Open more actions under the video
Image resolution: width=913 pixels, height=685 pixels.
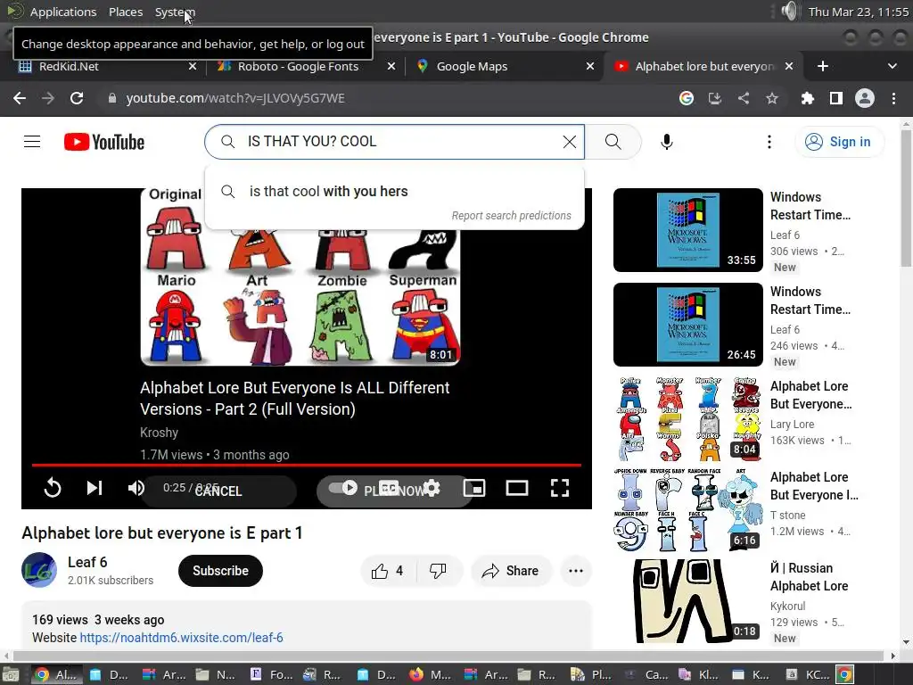click(576, 571)
